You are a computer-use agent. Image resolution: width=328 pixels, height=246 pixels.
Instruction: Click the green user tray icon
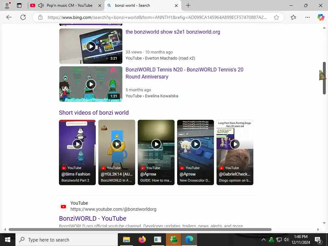[x=271, y=240]
